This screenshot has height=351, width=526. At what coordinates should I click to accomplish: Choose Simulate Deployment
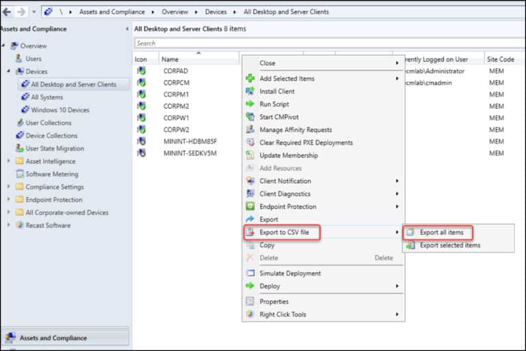coord(323,273)
